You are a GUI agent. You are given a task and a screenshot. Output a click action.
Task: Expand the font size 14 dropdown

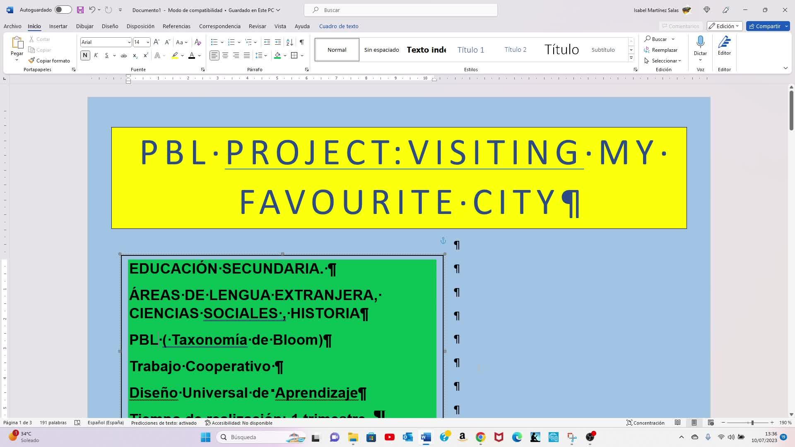[148, 42]
